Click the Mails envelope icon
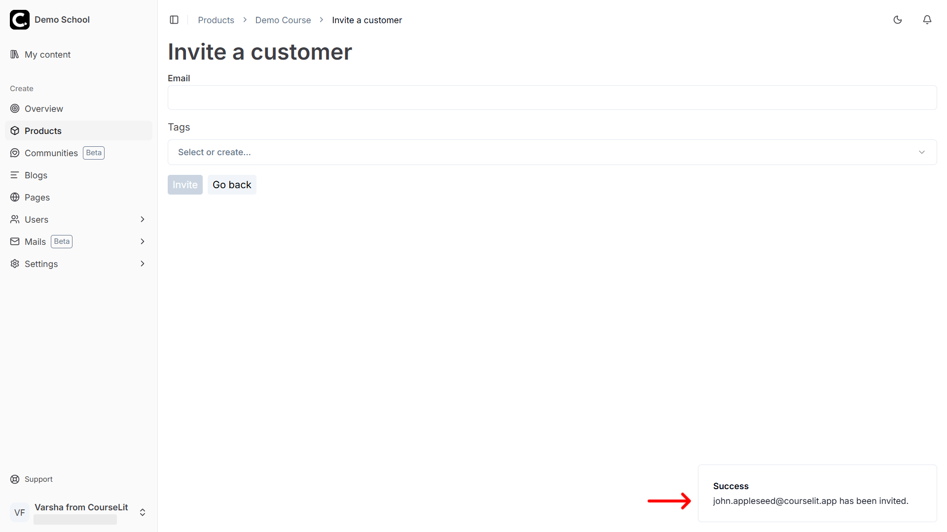 coord(15,241)
